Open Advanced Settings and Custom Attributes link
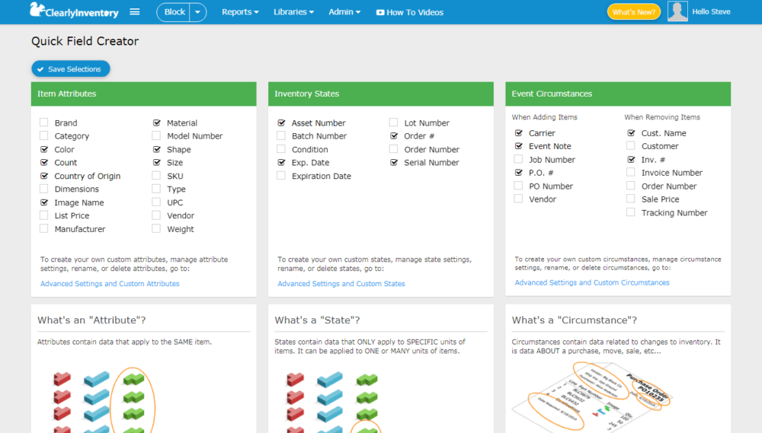762x433 pixels. (x=110, y=284)
